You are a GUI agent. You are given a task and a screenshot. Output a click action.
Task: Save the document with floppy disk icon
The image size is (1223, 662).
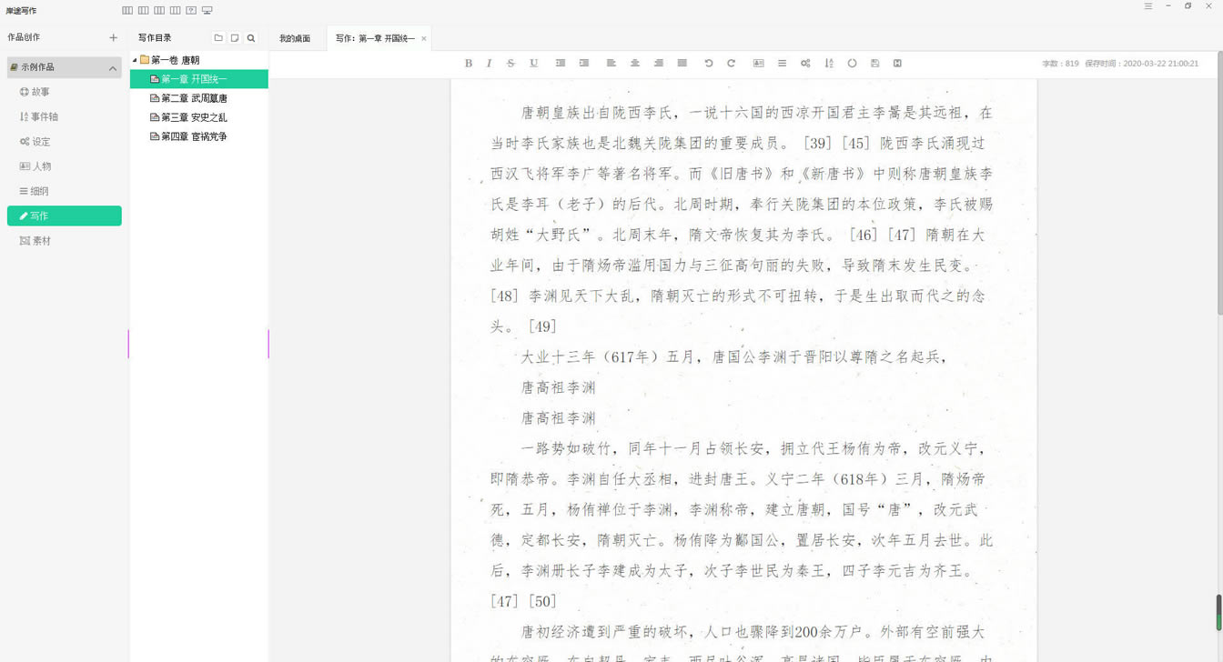tap(874, 64)
